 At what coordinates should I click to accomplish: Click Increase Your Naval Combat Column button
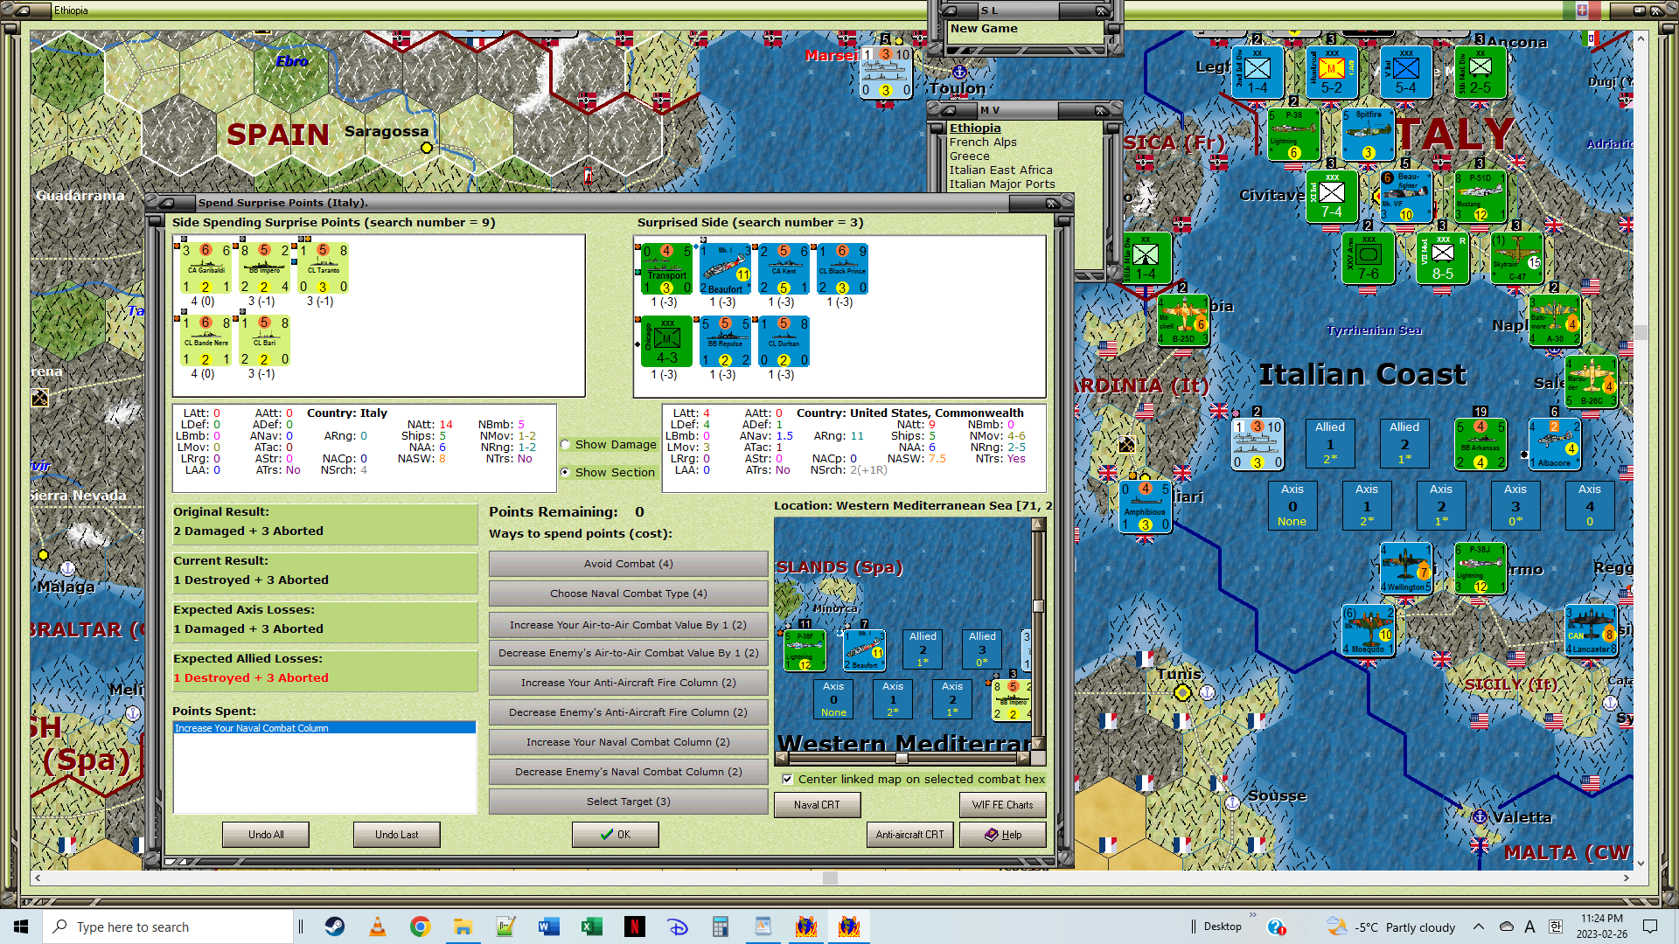[628, 742]
